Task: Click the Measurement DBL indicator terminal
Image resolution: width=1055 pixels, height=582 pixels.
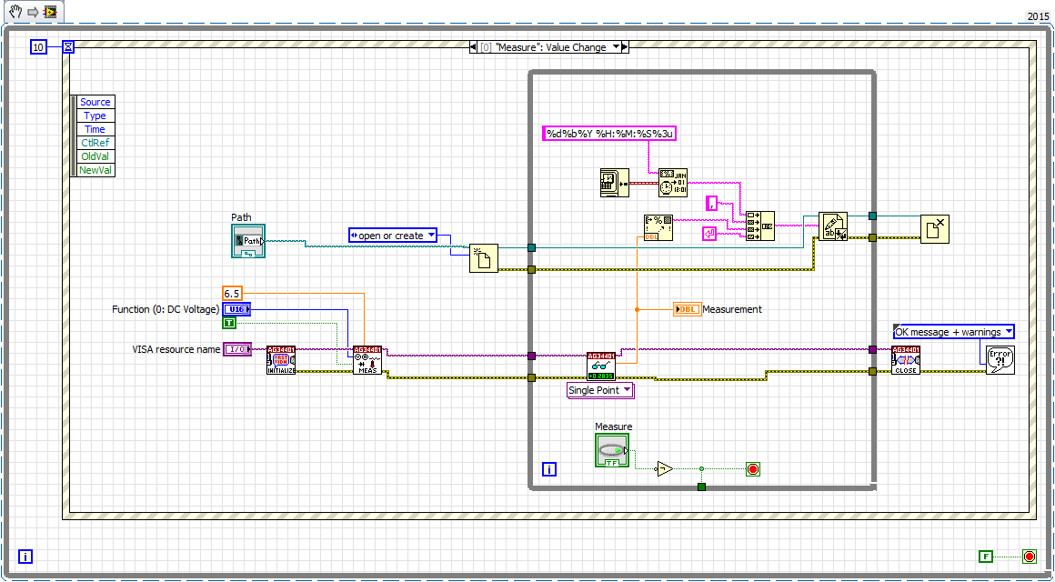Action: point(687,309)
